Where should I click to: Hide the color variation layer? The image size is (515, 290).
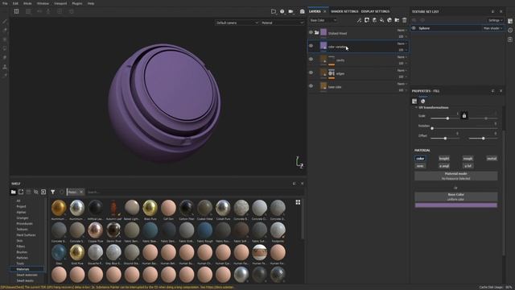tap(311, 46)
